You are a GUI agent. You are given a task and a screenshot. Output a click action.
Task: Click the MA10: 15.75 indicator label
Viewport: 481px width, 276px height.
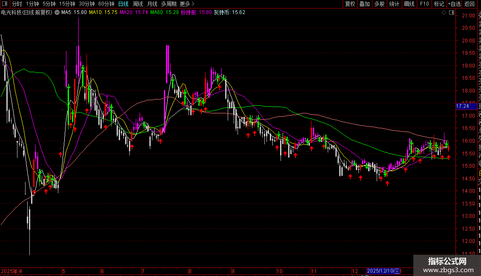point(103,13)
